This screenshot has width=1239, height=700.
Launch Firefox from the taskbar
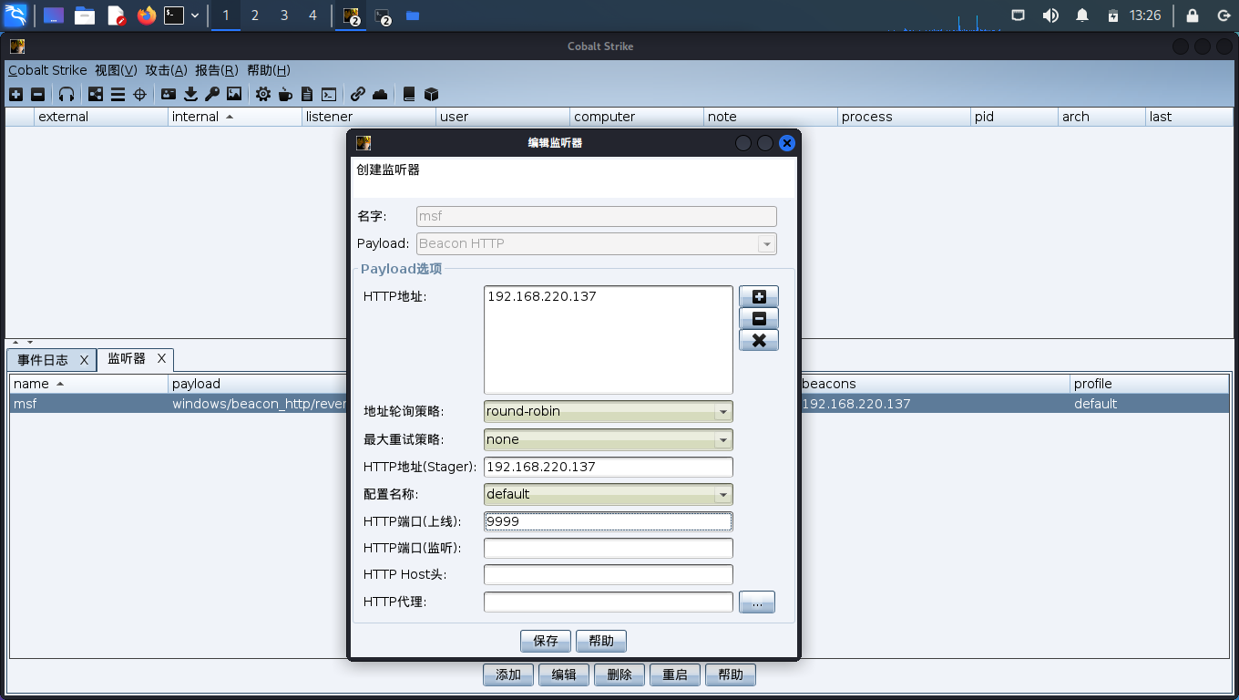147,15
